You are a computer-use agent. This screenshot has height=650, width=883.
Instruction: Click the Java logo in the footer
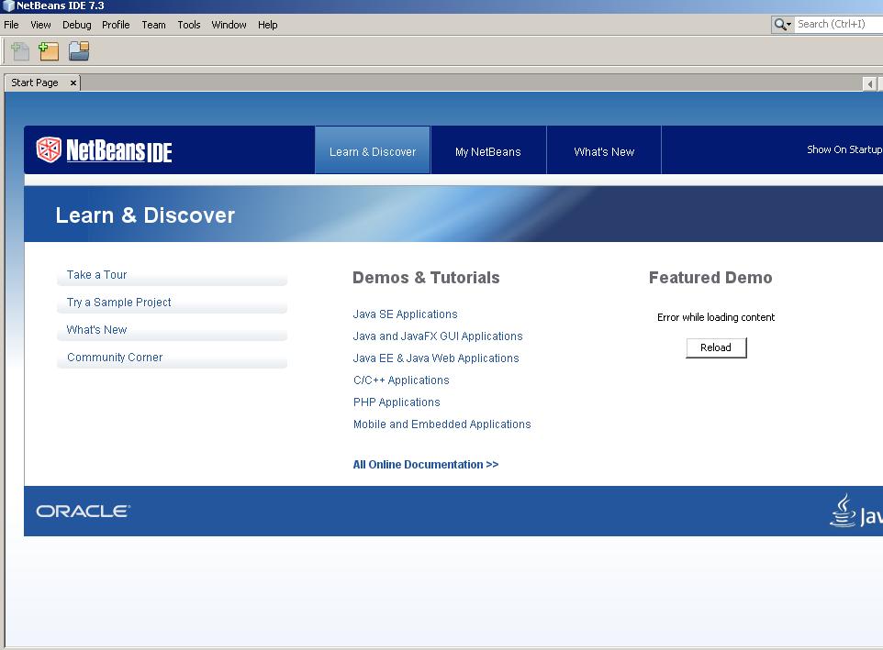844,511
